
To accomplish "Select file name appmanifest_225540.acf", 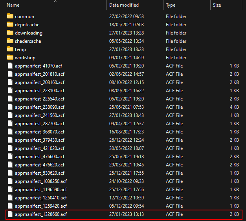I will tap(40, 99).
